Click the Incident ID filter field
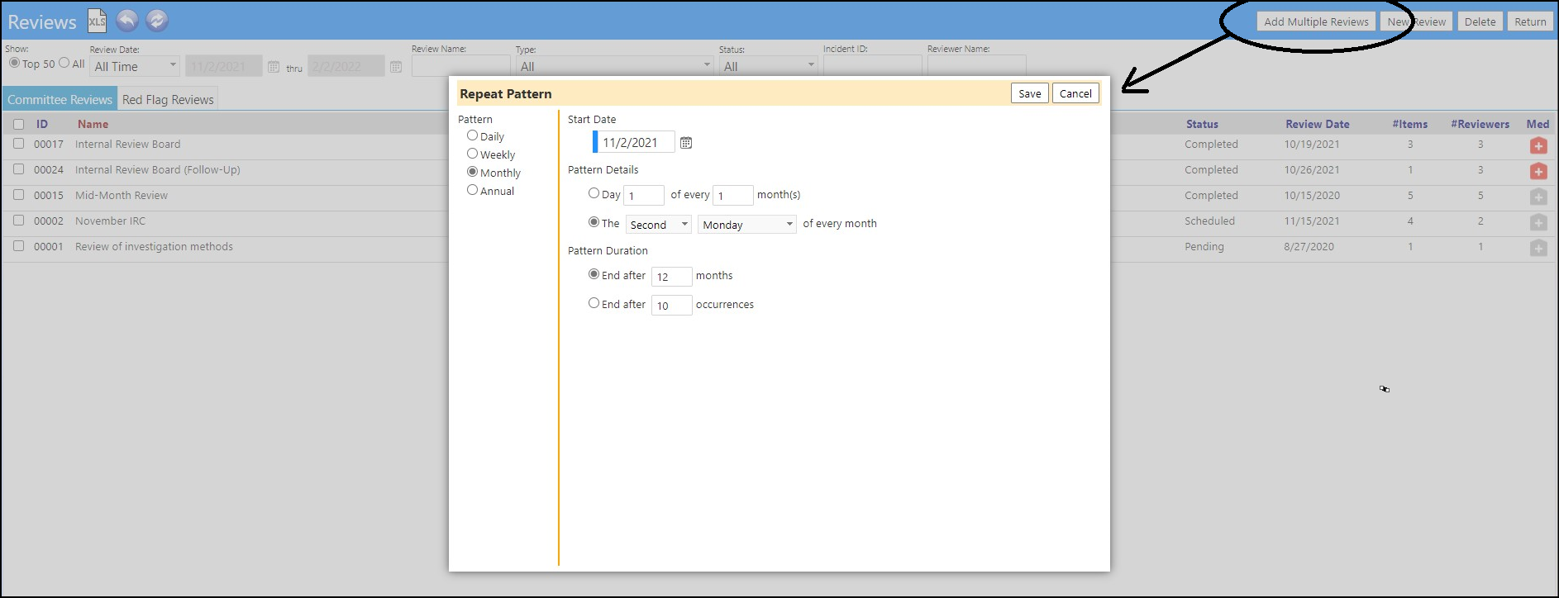This screenshot has height=598, width=1559. pos(872,66)
